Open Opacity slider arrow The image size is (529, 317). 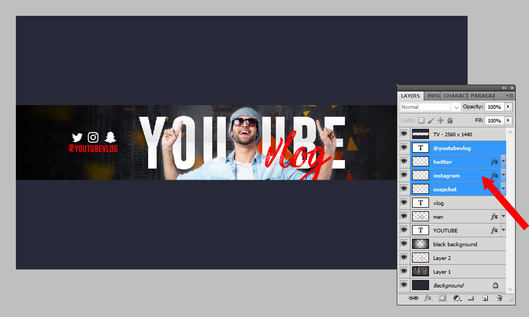click(x=508, y=107)
